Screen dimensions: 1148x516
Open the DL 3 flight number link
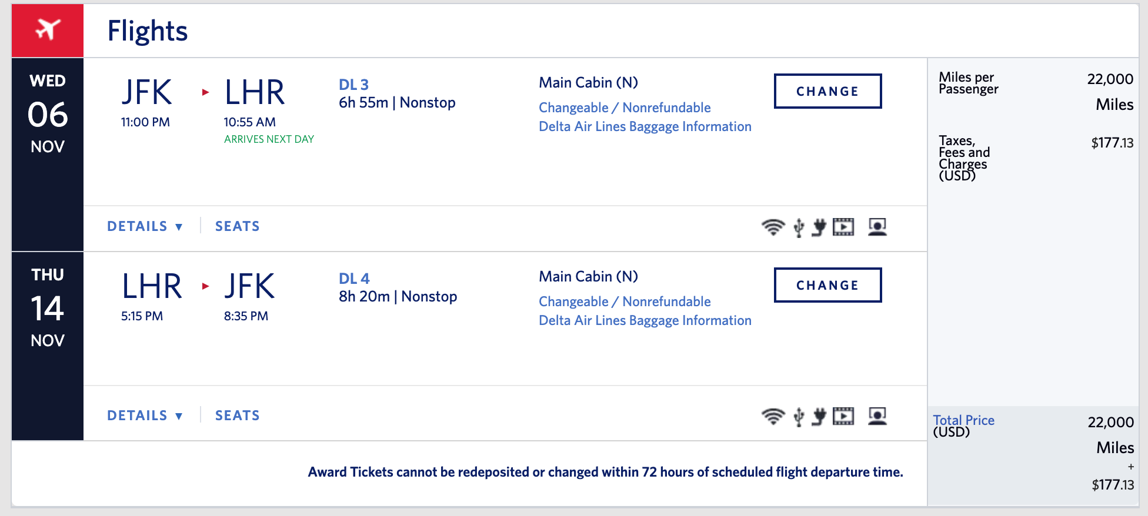[353, 85]
